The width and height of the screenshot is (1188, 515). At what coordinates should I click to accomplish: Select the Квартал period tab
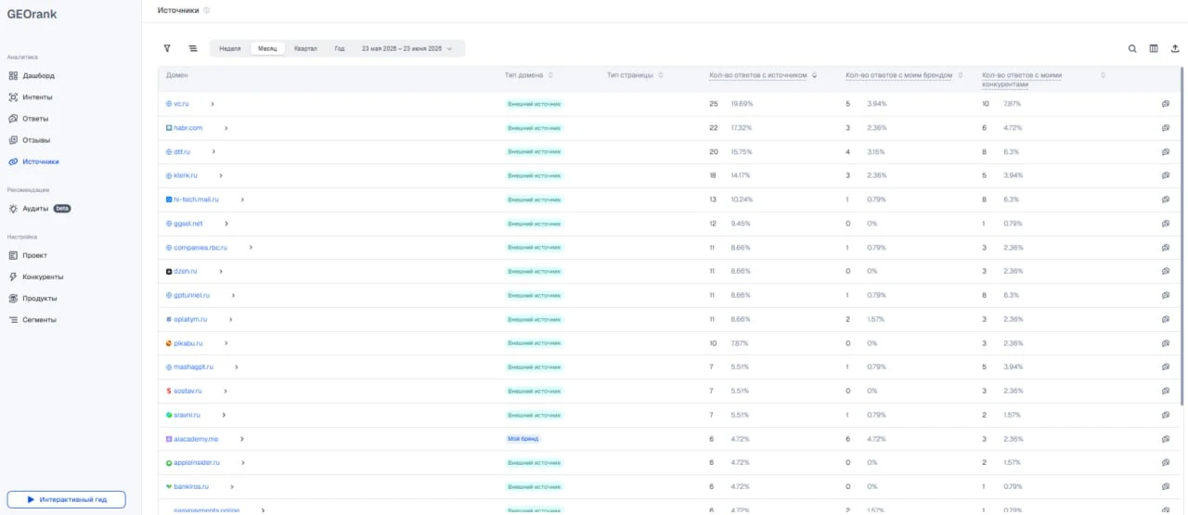(305, 48)
